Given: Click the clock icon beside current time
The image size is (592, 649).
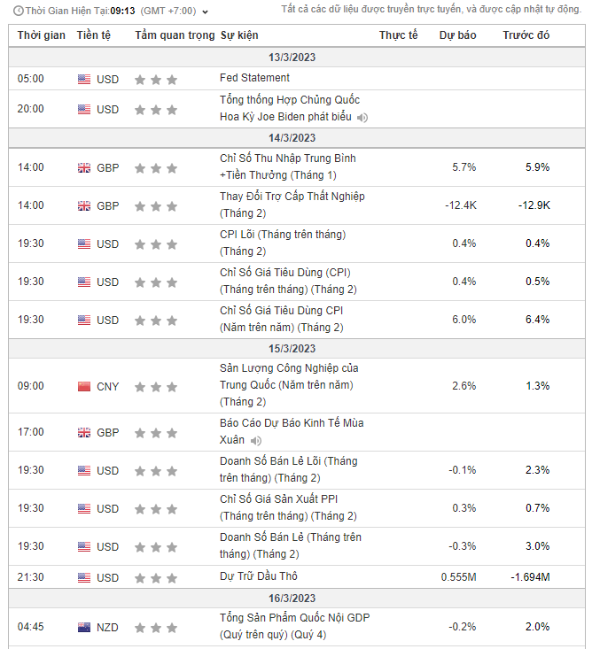Looking at the screenshot, I should click(x=17, y=12).
